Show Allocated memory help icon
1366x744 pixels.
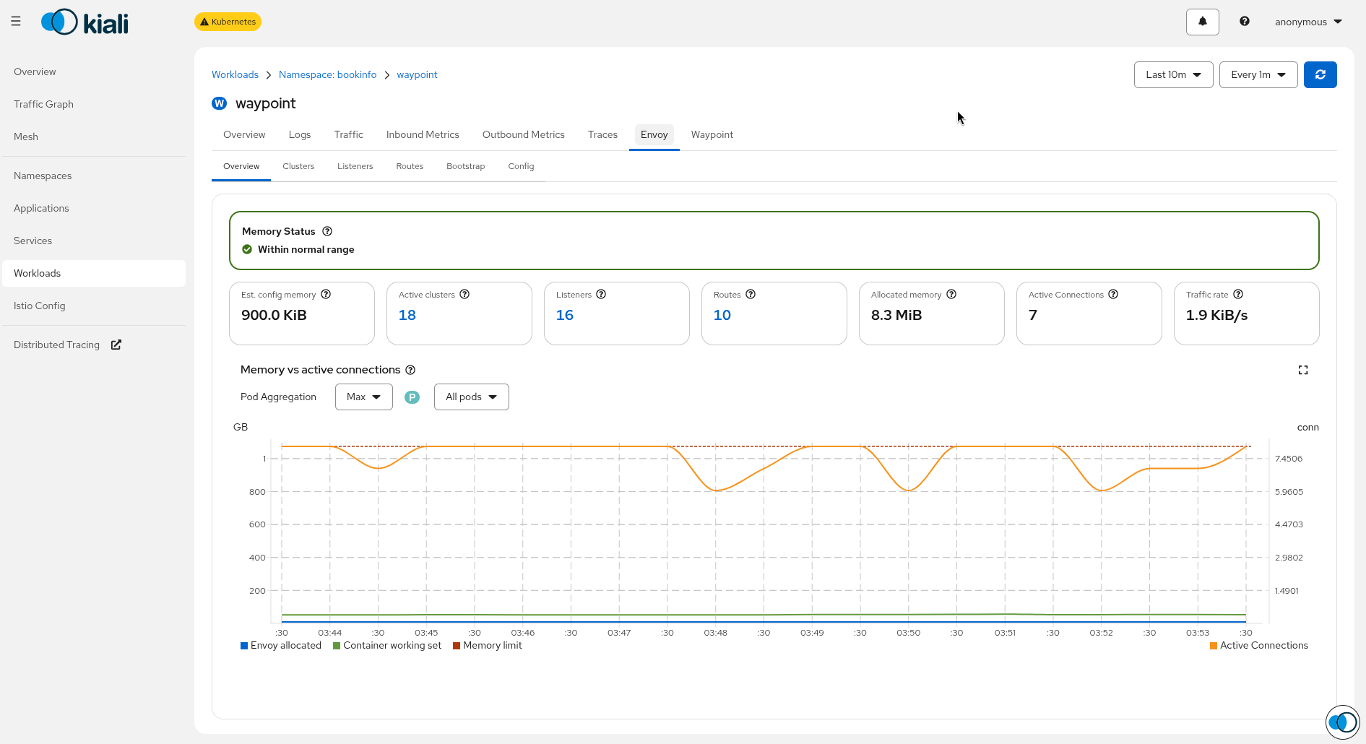951,294
